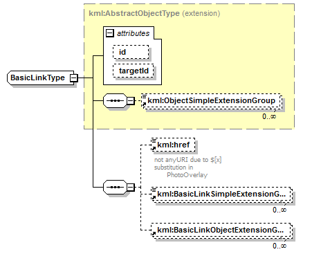Click the 0..∞ cardinality under kml:BasicLinkObjectExtensionG...
Image resolution: width=312 pixels, height=254 pixels.
coord(279,246)
